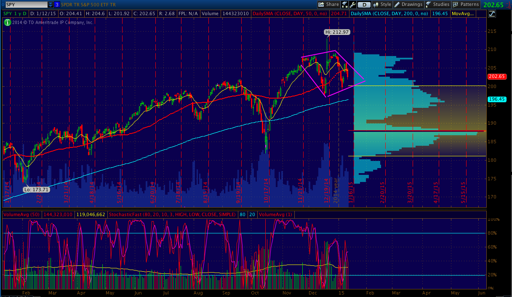
Task: Open the Share menu
Action: 328,5
